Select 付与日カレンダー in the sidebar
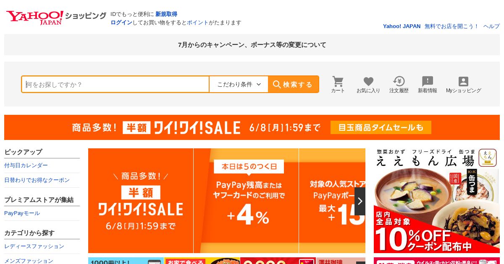The height and width of the screenshot is (264, 504). 26,166
